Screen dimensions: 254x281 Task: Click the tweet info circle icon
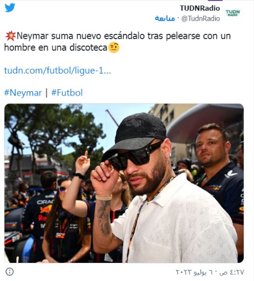(9, 272)
